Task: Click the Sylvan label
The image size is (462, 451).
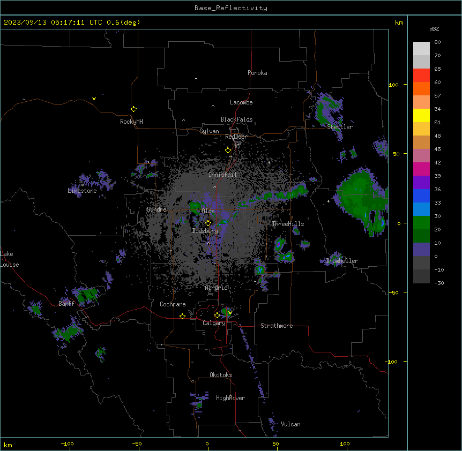Action: click(x=209, y=131)
